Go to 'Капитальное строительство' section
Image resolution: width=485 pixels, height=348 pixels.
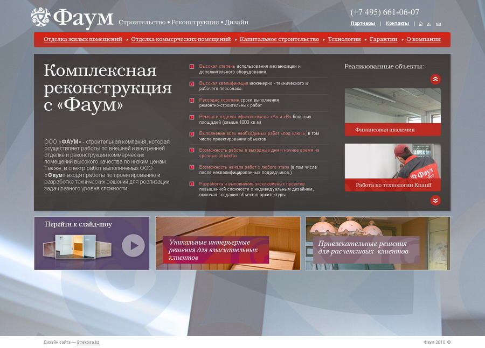279,39
